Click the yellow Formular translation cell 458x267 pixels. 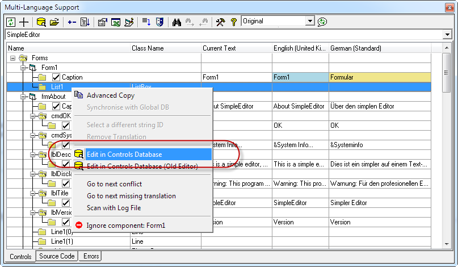pyautogui.click(x=379, y=77)
